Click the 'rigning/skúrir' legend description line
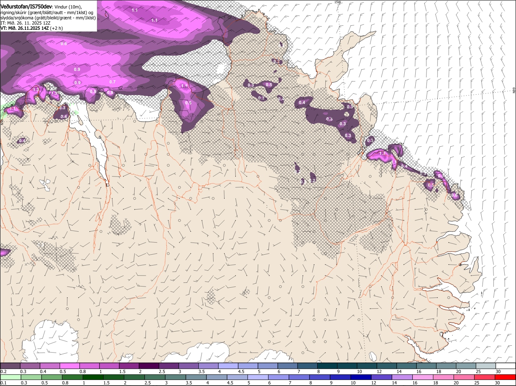Image resolution: width=516 pixels, height=386 pixels. (48, 12)
